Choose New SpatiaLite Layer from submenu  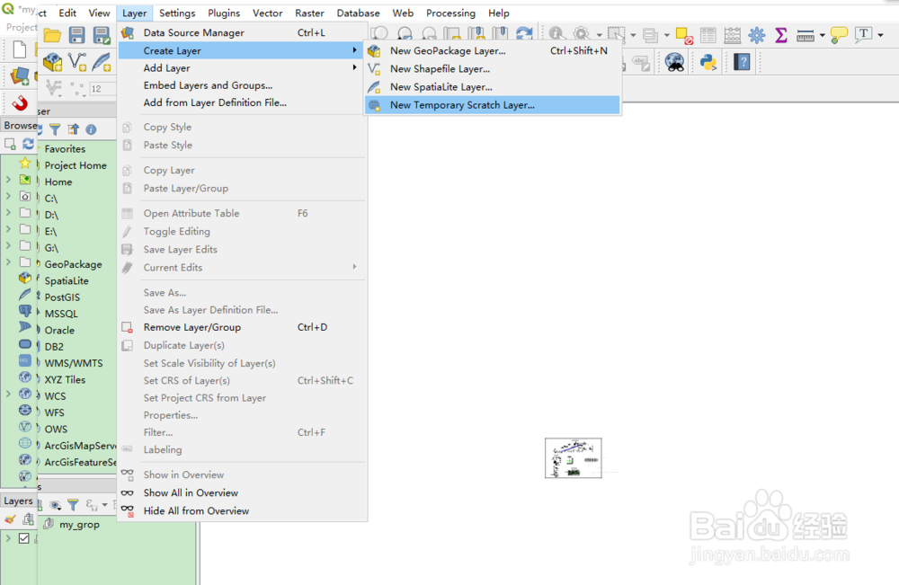tap(493, 87)
